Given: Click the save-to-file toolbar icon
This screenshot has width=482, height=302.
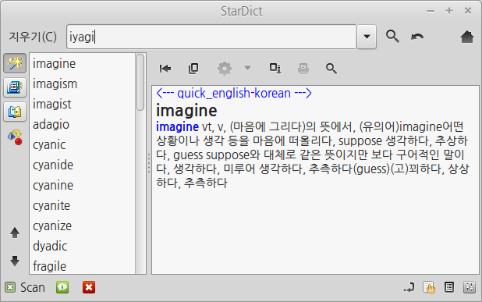Looking at the screenshot, I should (275, 68).
